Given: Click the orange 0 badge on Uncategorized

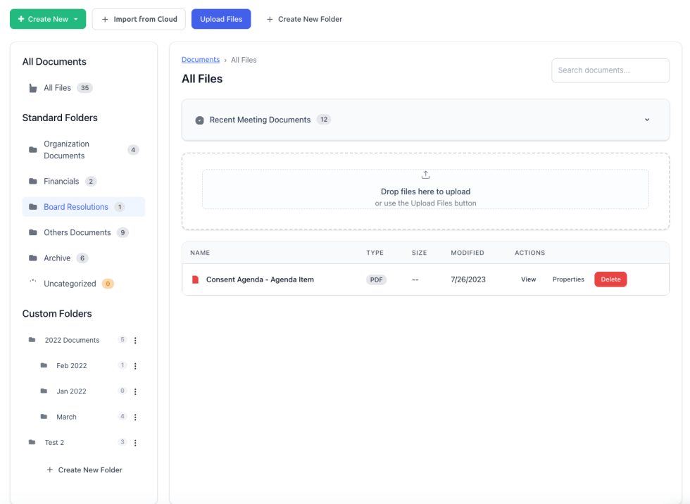Looking at the screenshot, I should click(x=108, y=284).
